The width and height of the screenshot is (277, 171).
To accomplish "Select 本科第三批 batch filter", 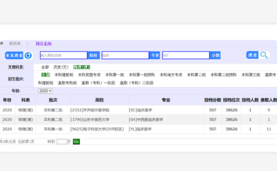I will (x=251, y=75).
